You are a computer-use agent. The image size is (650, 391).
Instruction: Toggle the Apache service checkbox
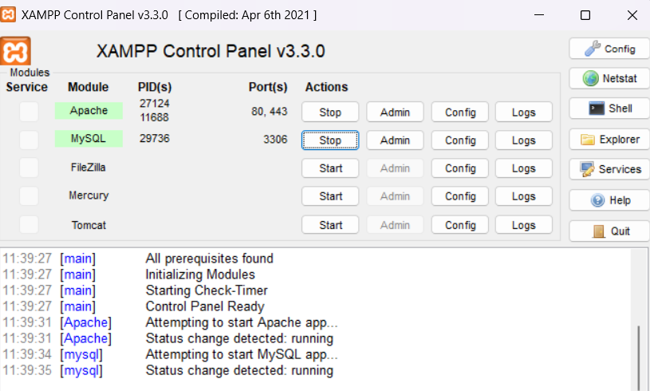(29, 112)
